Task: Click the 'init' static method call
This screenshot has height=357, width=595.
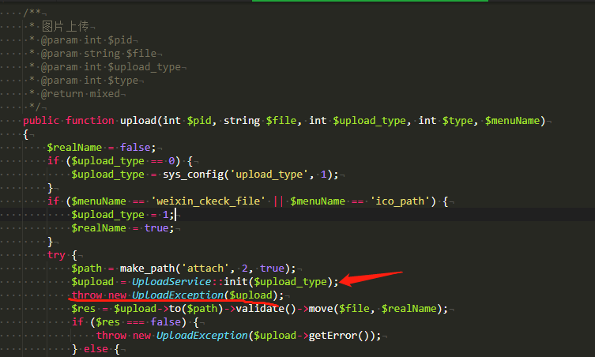Action: pos(235,281)
